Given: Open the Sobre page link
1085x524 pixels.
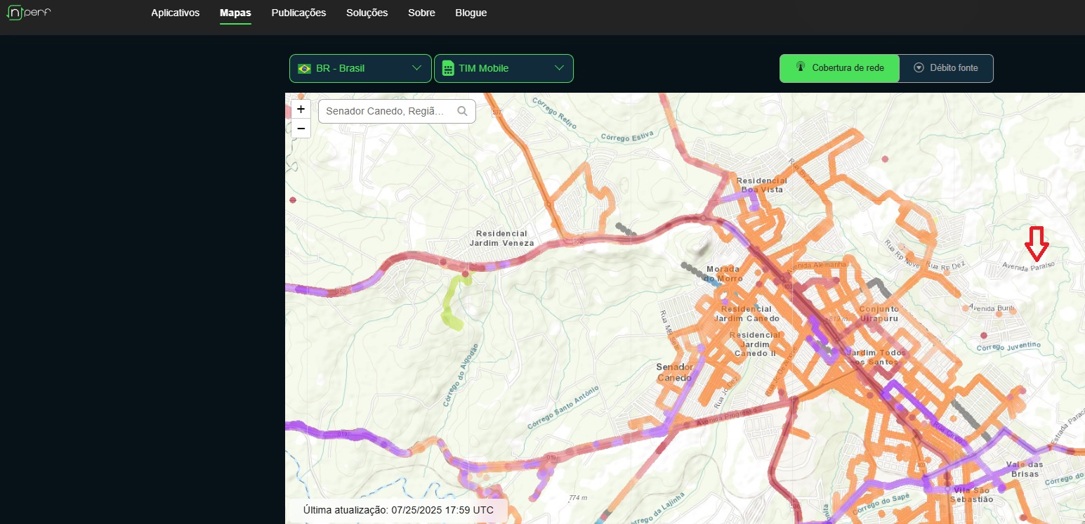Looking at the screenshot, I should click(x=421, y=13).
